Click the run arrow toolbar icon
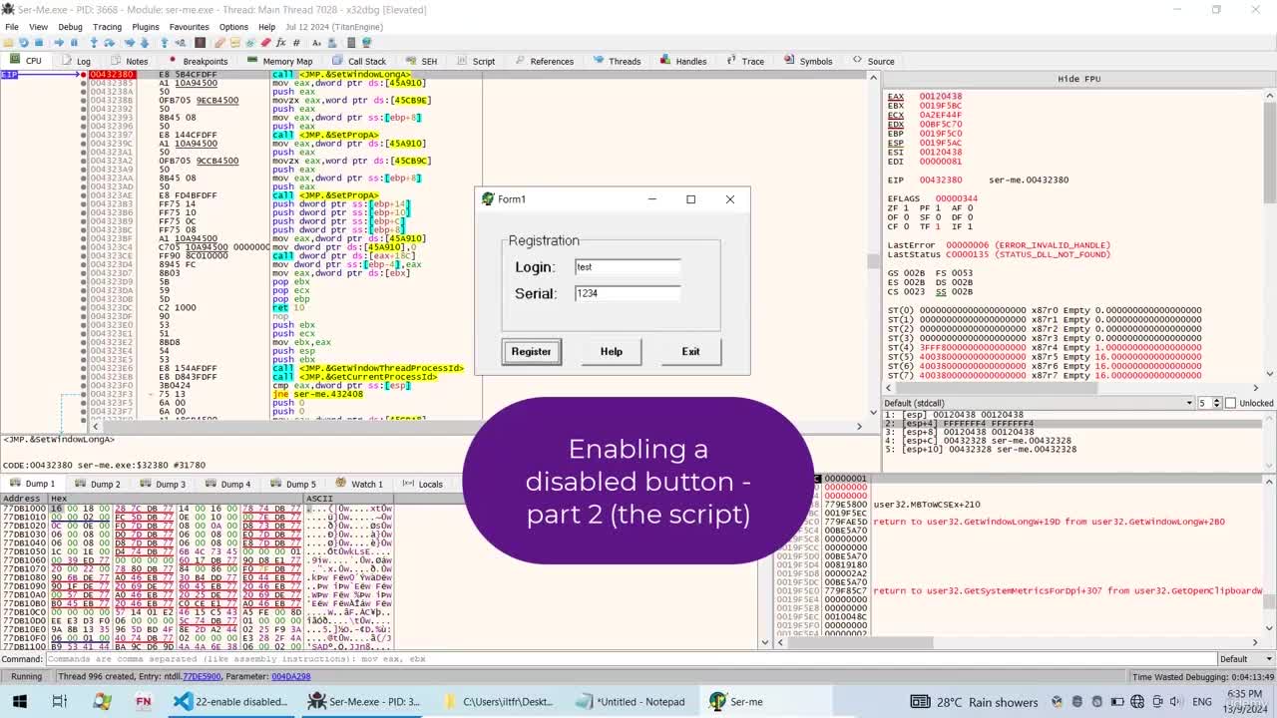The width and height of the screenshot is (1277, 718). (58, 43)
